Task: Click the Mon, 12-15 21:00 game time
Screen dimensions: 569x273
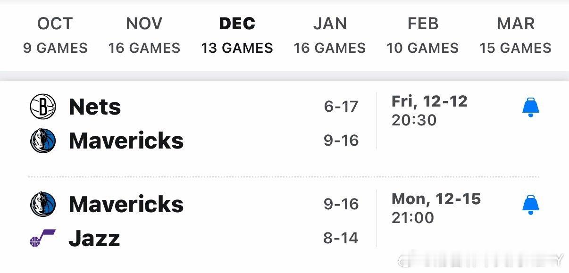Action: [x=436, y=208]
